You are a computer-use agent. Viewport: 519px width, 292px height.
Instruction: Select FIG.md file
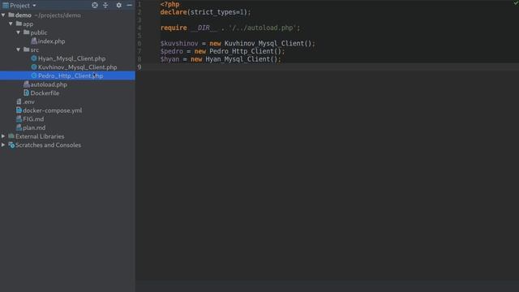pyautogui.click(x=33, y=119)
